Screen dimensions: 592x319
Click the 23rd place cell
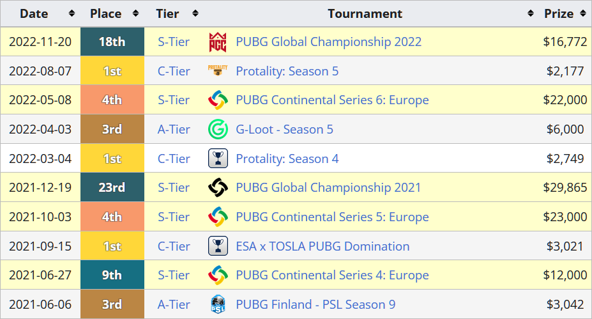tap(112, 188)
